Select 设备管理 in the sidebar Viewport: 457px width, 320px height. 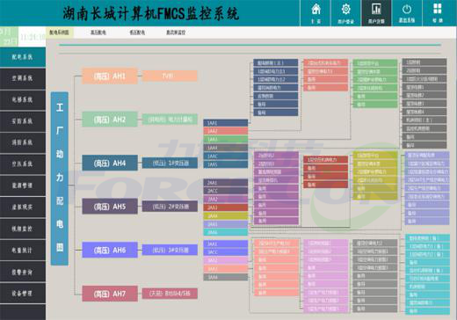(x=23, y=294)
